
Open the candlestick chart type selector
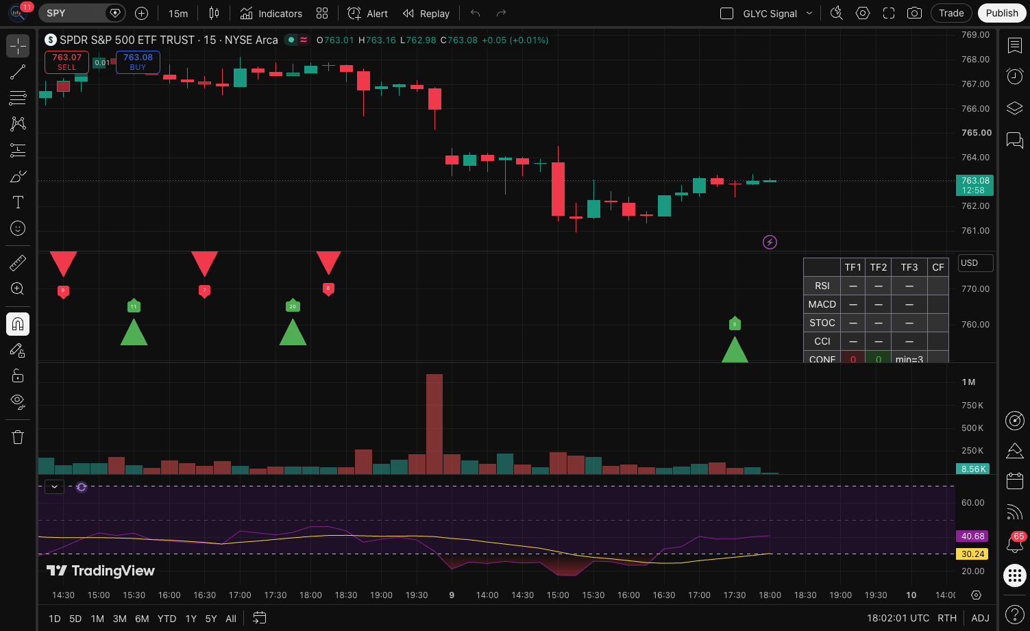point(214,14)
